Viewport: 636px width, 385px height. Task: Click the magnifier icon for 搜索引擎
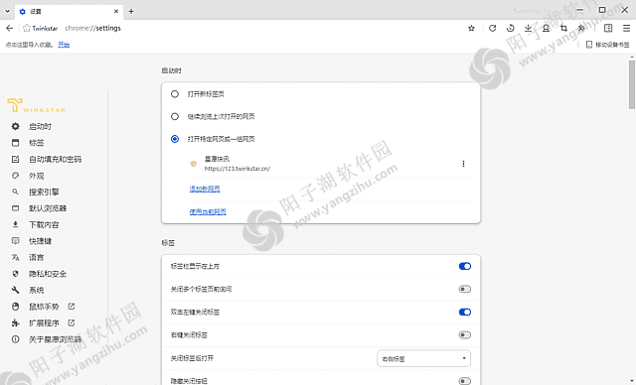[x=16, y=192]
